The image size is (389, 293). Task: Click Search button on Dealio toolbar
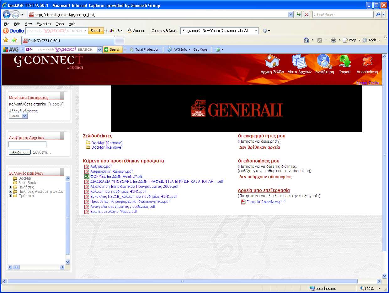pyautogui.click(x=96, y=31)
